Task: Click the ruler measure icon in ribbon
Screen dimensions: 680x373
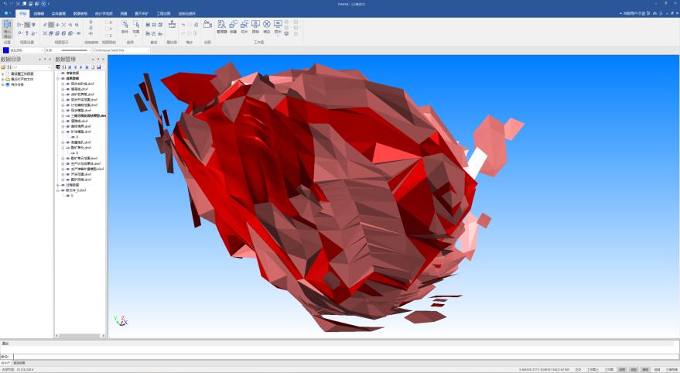Action: (x=172, y=26)
